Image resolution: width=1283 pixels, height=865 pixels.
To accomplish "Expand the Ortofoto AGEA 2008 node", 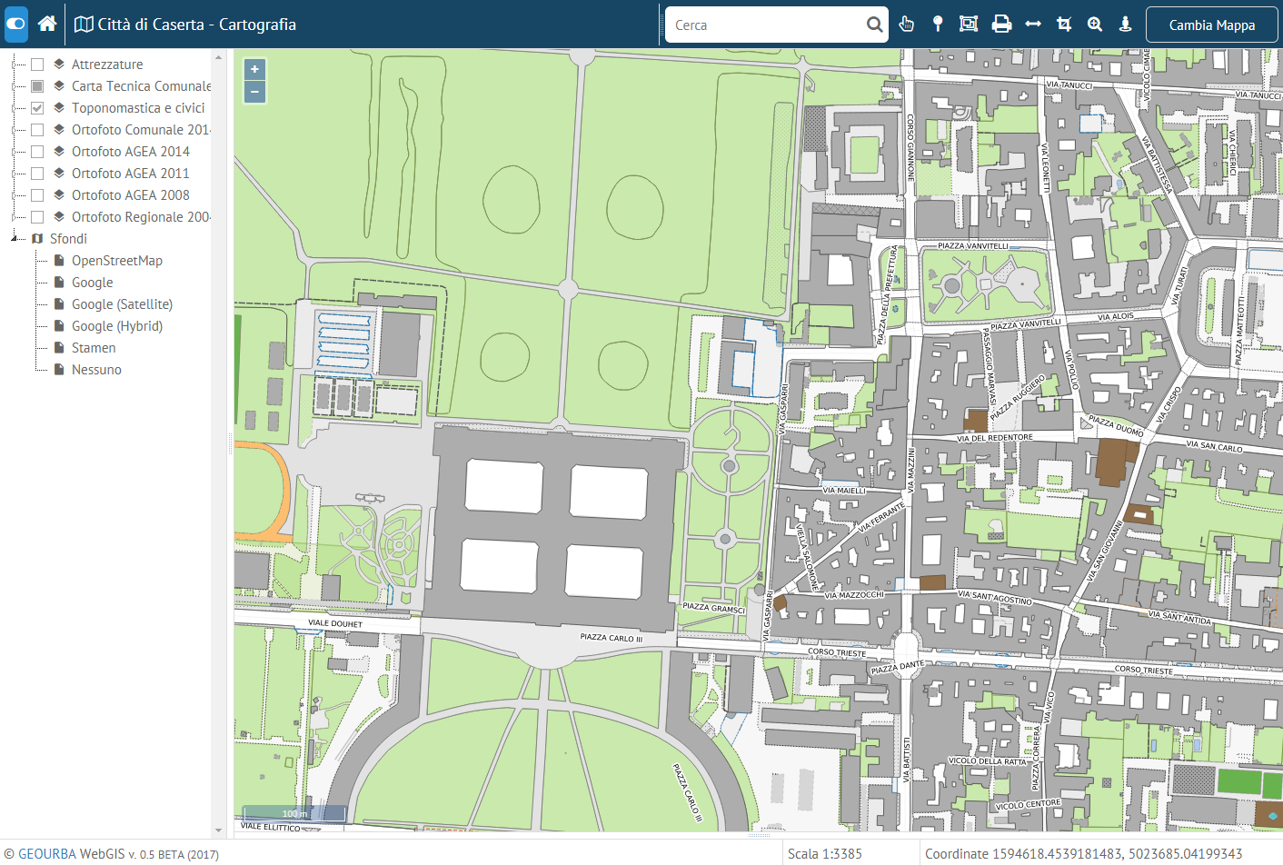I will [x=15, y=195].
